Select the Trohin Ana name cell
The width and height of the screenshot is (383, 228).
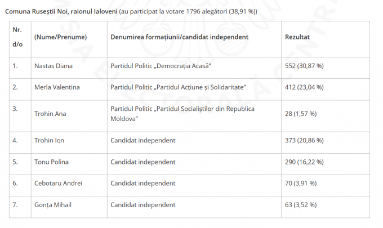click(69, 116)
